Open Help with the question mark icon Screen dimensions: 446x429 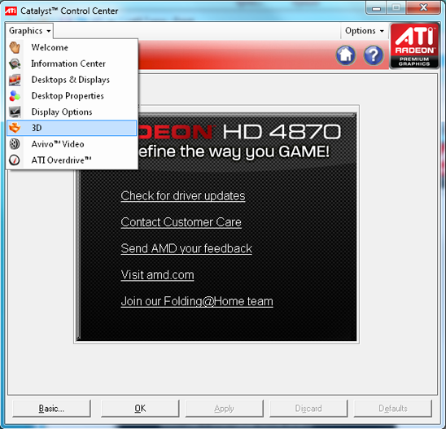pos(374,55)
